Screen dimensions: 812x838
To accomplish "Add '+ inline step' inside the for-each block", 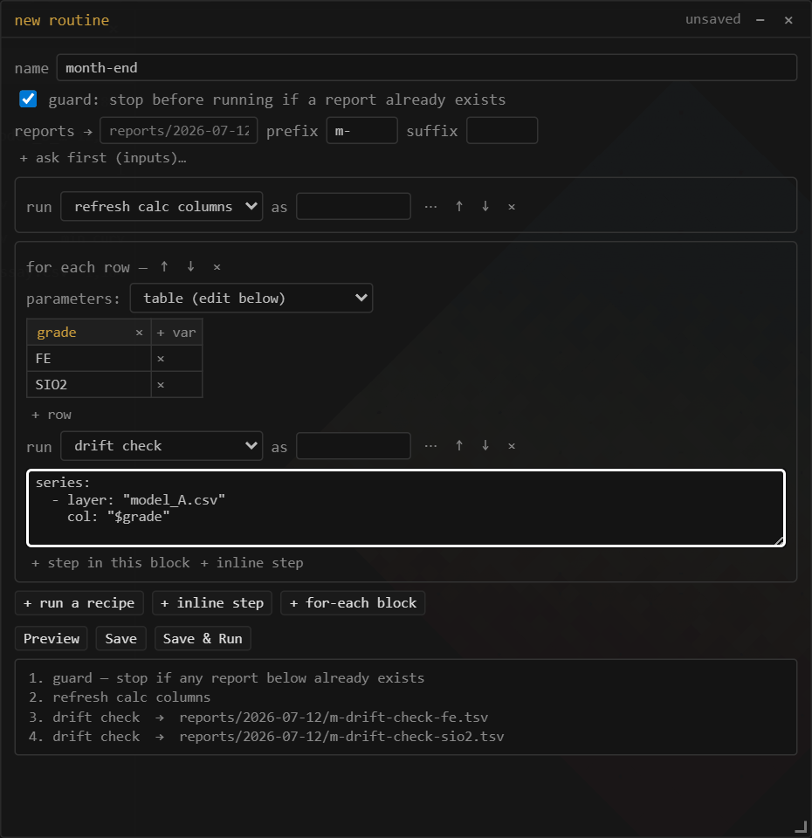I will [x=251, y=563].
